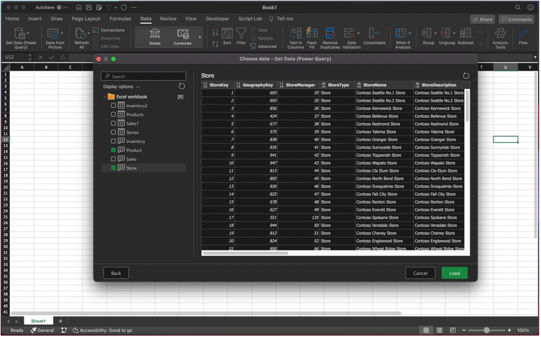
Task: Check the Inventory2 table checkbox
Action: coord(114,105)
